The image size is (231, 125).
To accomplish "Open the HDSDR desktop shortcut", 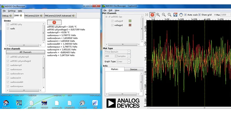I will coord(44,104).
